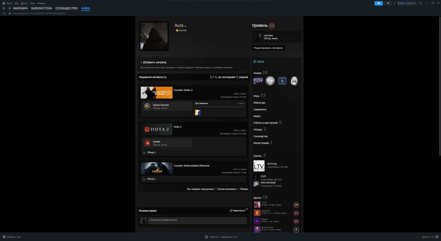Click Редактировать профиль button
441x241 pixels.
268,48
